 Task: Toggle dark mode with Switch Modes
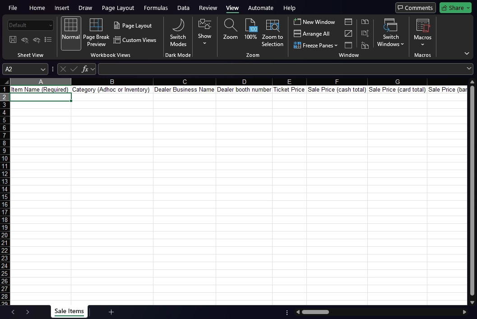[x=178, y=33]
